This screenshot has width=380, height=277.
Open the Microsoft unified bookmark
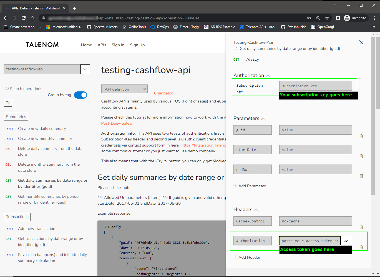[64, 27]
